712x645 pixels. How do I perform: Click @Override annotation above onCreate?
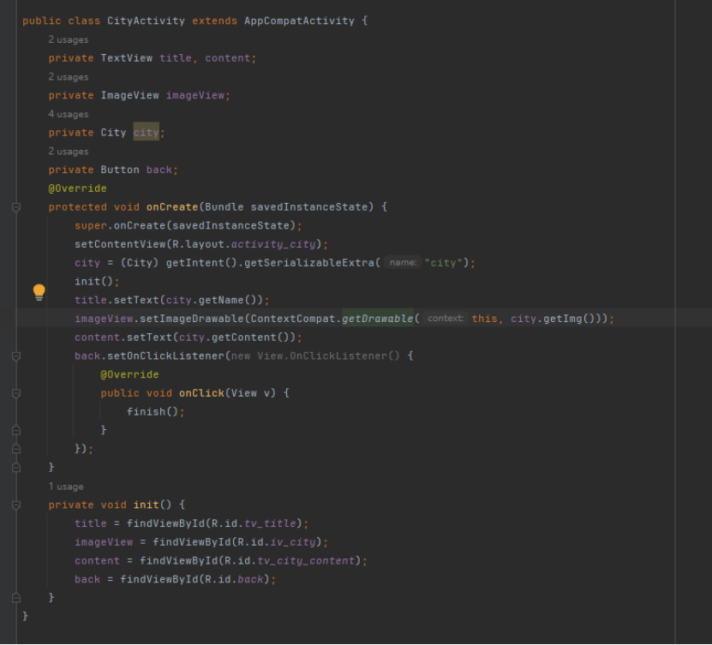click(78, 188)
